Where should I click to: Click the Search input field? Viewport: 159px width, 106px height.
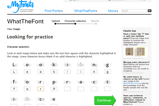[x=134, y=11]
